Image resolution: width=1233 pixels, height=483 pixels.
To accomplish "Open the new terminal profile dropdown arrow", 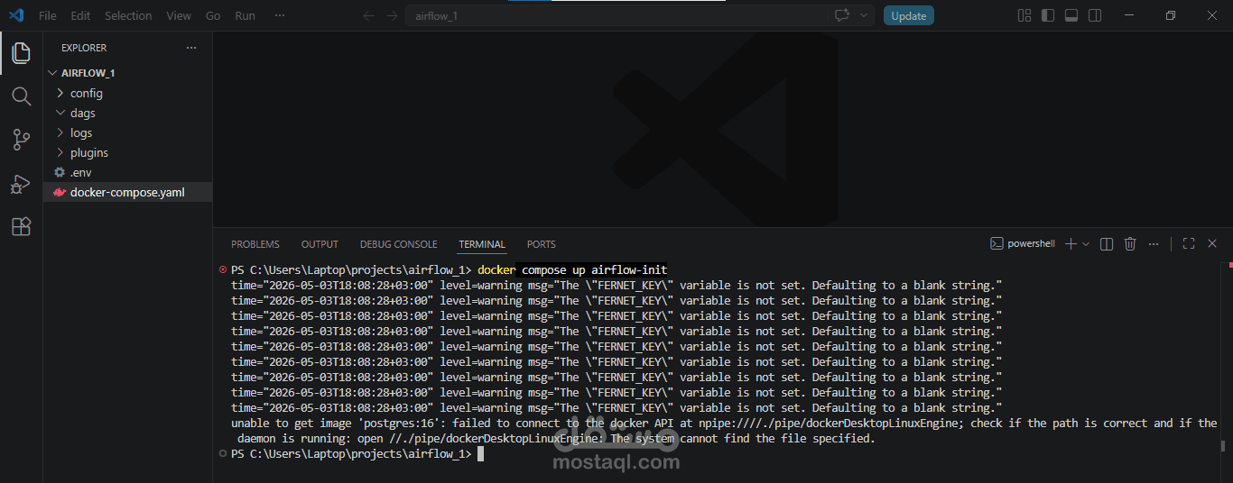I will click(x=1086, y=243).
